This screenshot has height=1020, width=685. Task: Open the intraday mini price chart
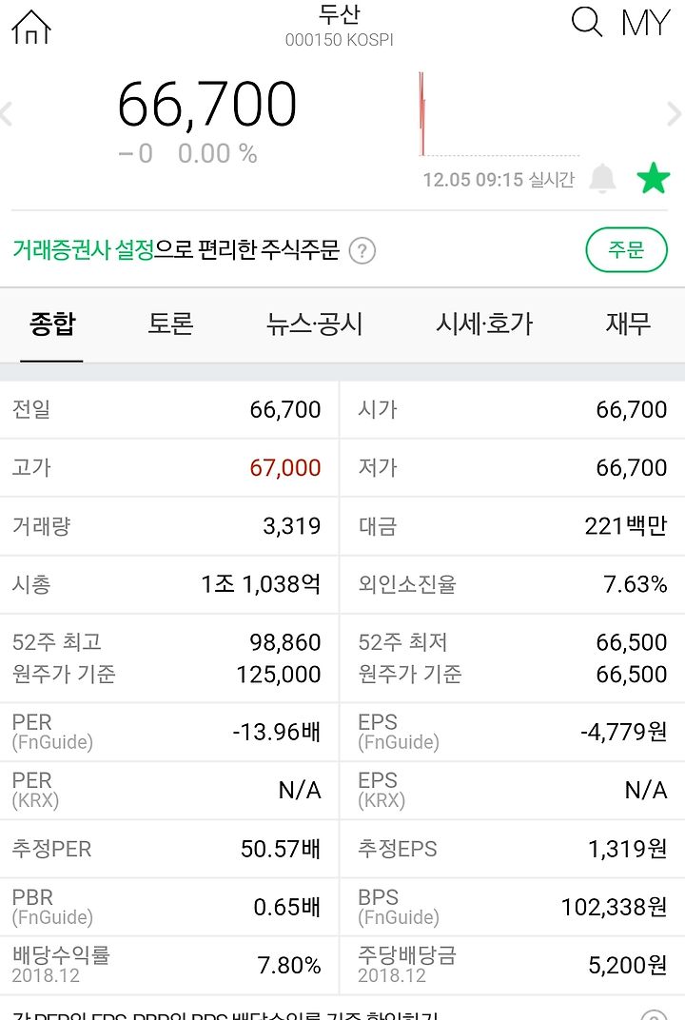[499, 114]
